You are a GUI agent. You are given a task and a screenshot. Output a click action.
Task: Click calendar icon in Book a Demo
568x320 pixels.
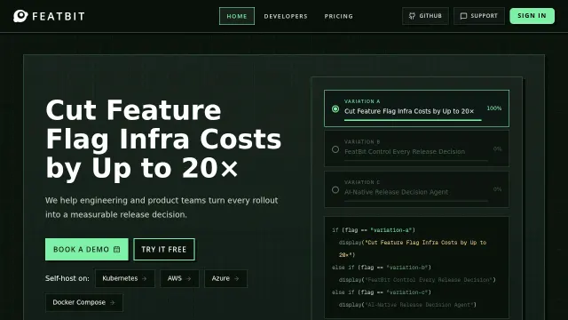pyautogui.click(x=116, y=249)
